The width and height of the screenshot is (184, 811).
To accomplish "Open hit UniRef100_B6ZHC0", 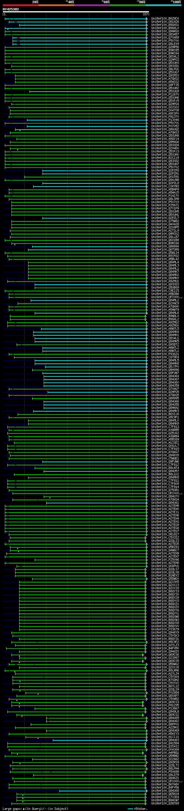I will click(x=165, y=19).
